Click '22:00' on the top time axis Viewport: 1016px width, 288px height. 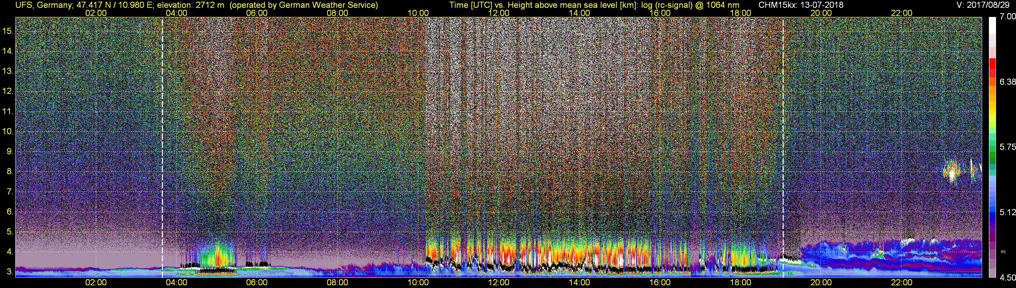click(902, 13)
